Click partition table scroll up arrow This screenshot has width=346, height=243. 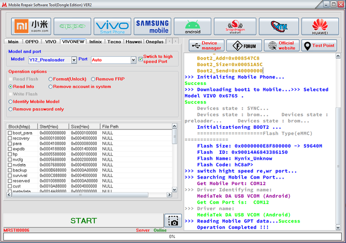click(174, 126)
